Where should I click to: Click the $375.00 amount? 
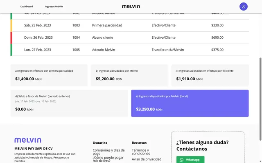pyautogui.click(x=217, y=50)
